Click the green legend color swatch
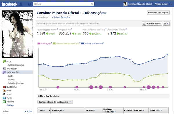This screenshot has width=174, height=140. (x=54, y=43)
